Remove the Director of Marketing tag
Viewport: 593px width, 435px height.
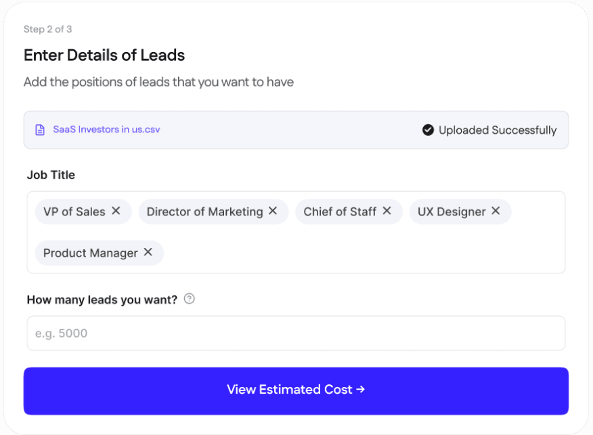(x=273, y=211)
